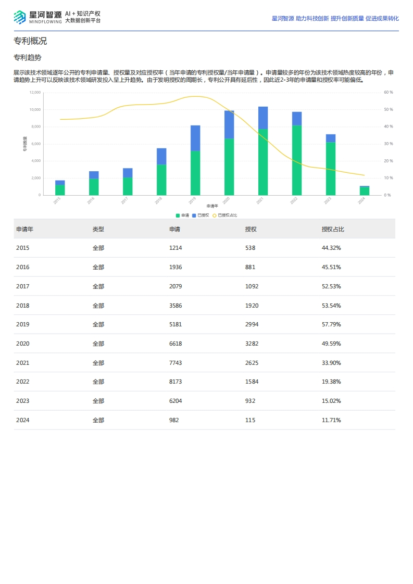The height and width of the screenshot is (584, 413).
Task: Click the green 2015 bar segment
Action: coord(60,190)
